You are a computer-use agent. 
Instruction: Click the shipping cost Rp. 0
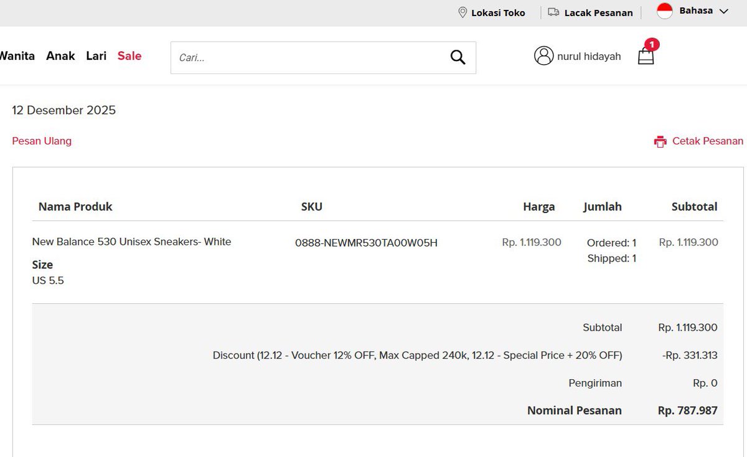point(705,384)
